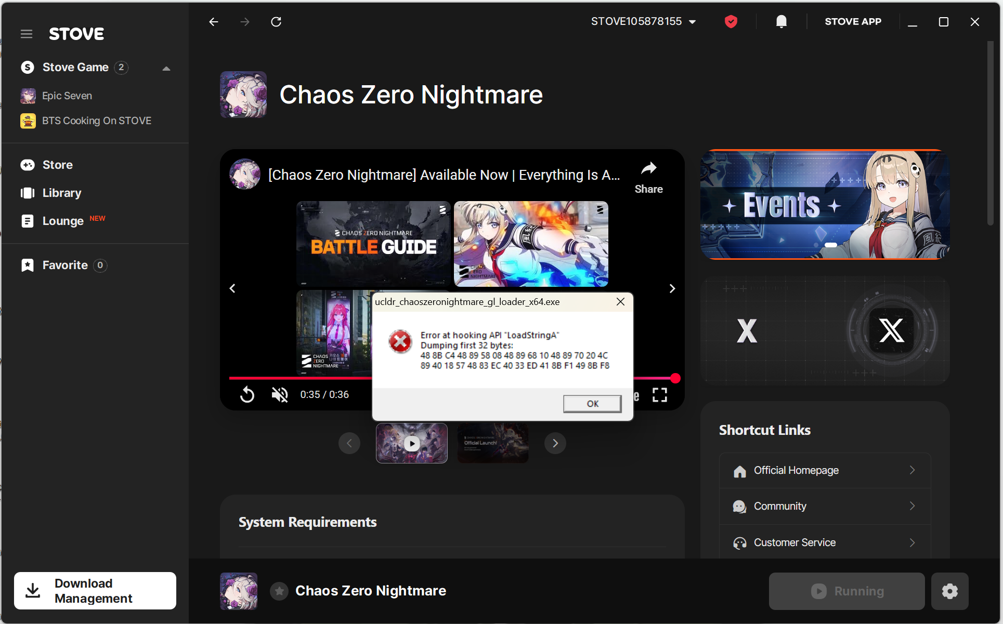This screenshot has height=624, width=1003.
Task: Refresh the page with reload icon
Action: (276, 21)
